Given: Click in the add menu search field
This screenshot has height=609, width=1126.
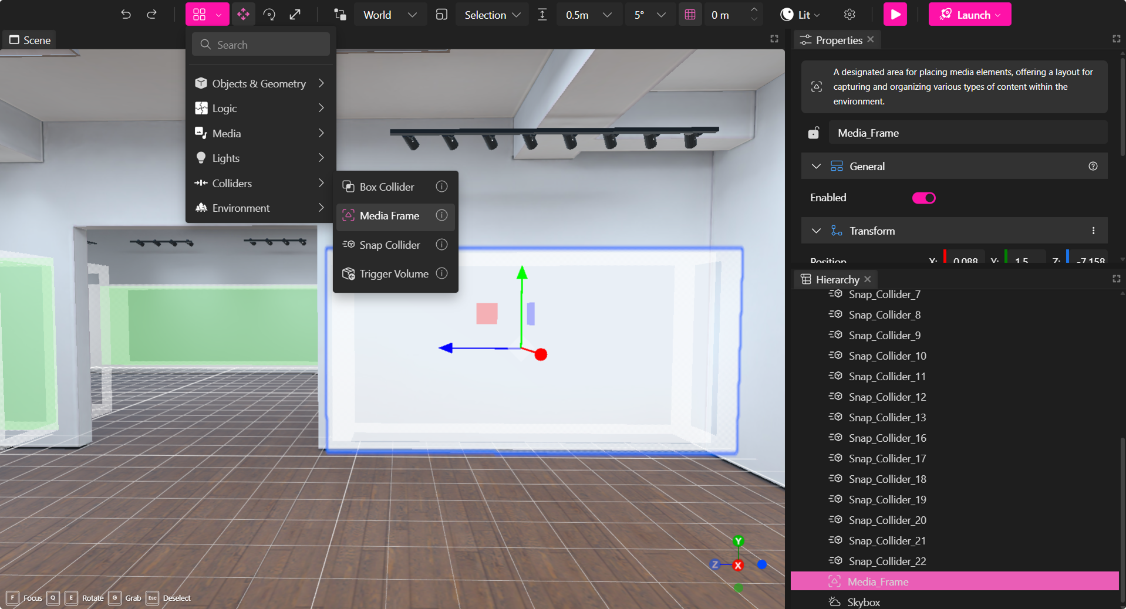Looking at the screenshot, I should click(260, 44).
